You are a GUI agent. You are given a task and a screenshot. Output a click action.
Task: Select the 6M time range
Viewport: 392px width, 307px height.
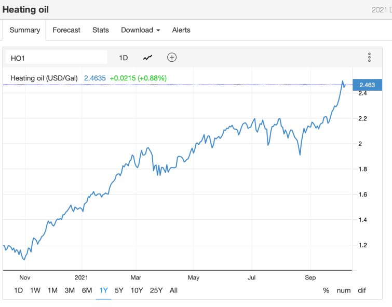tap(87, 290)
